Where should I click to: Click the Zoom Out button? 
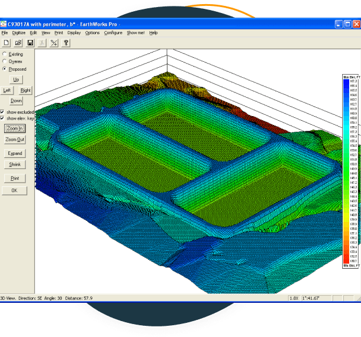15,140
